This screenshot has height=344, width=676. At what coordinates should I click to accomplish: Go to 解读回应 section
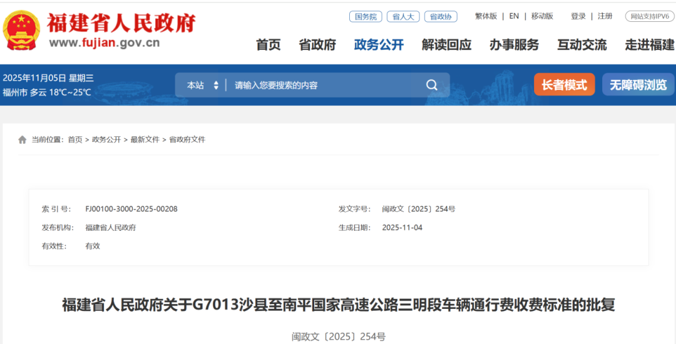[446, 45]
